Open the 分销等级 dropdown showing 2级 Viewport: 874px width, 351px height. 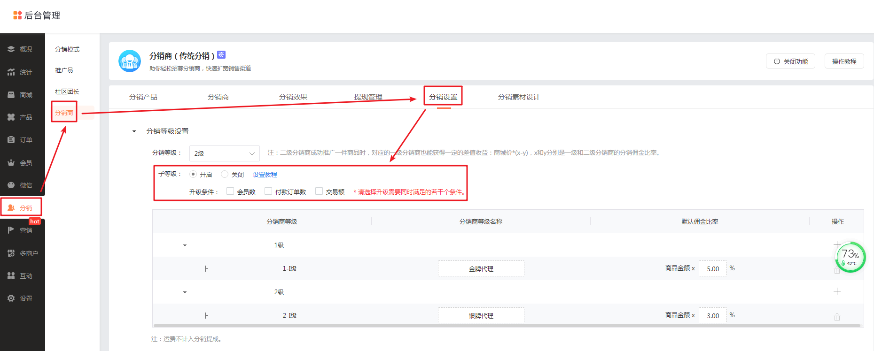tap(224, 153)
